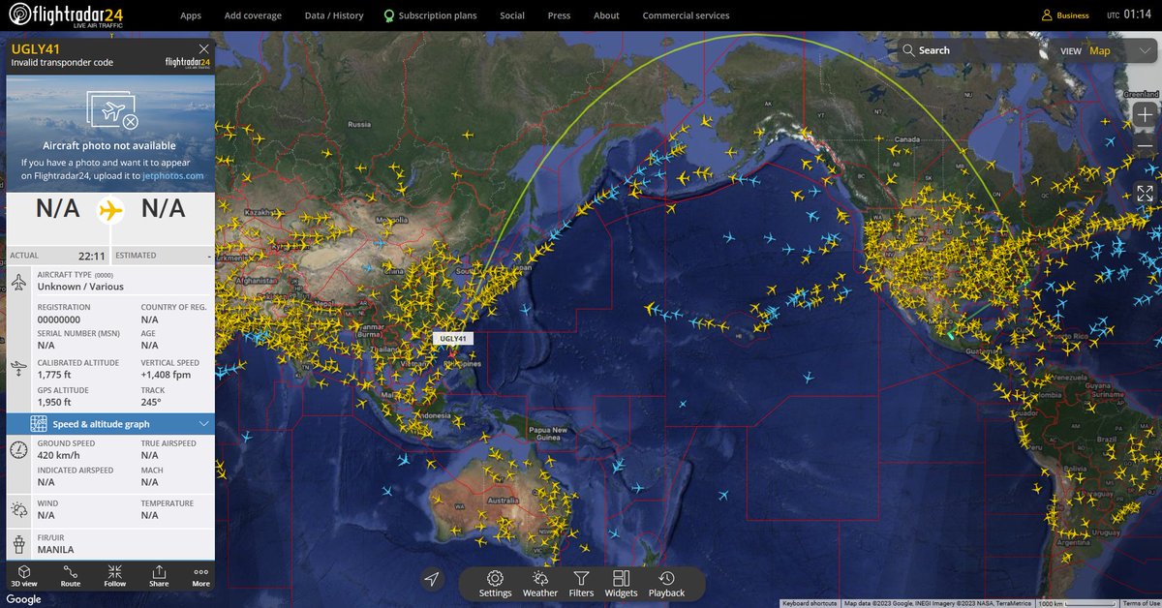Open the Weather layer menu

point(539,584)
